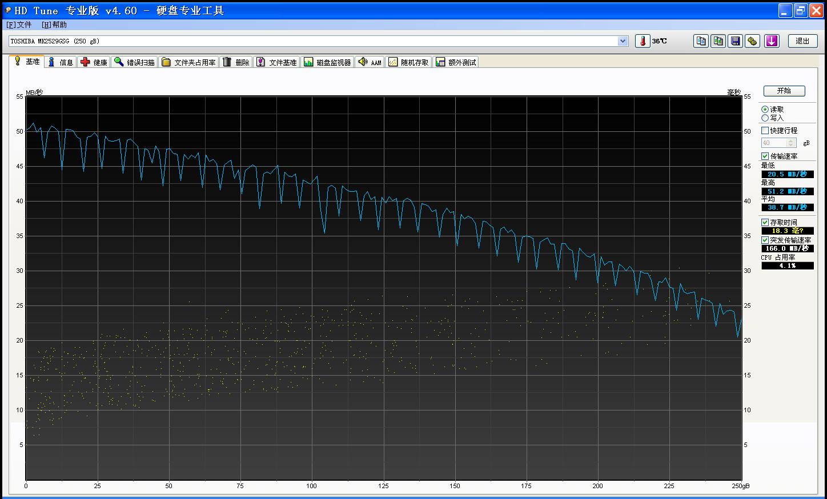The image size is (827, 499).
Task: Save results with floppy disk icon
Action: [x=736, y=41]
